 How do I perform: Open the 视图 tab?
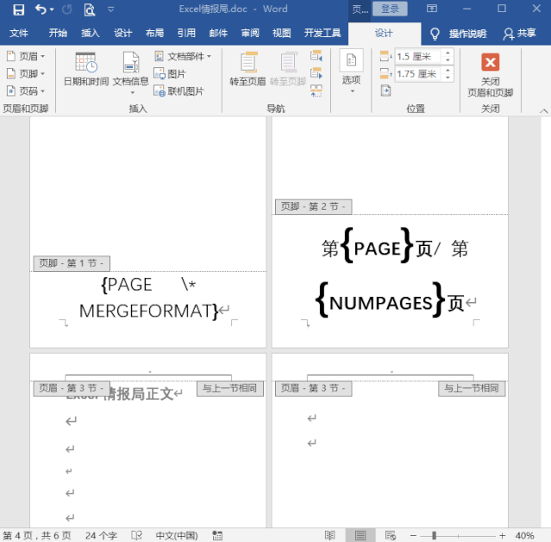pos(282,33)
